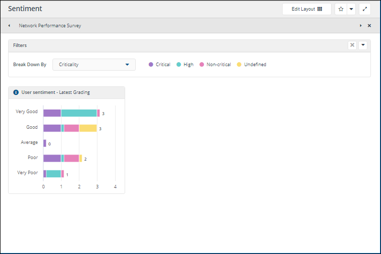The width and height of the screenshot is (381, 254).
Task: Clear filters with the X icon
Action: click(x=352, y=45)
